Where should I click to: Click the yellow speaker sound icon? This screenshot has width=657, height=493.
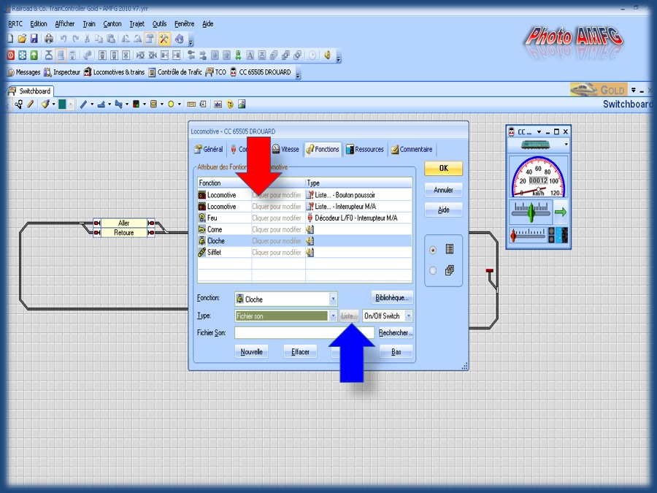tap(327, 56)
